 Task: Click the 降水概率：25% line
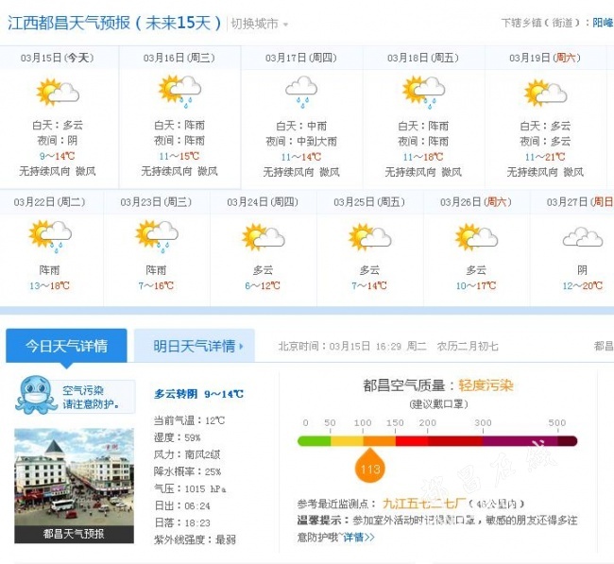tap(187, 471)
